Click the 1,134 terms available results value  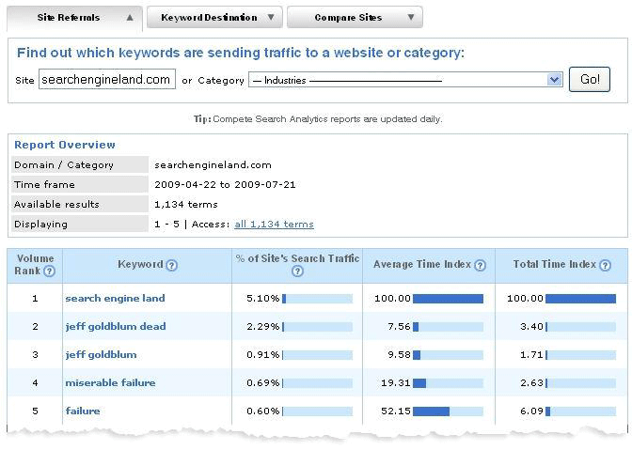tap(186, 205)
